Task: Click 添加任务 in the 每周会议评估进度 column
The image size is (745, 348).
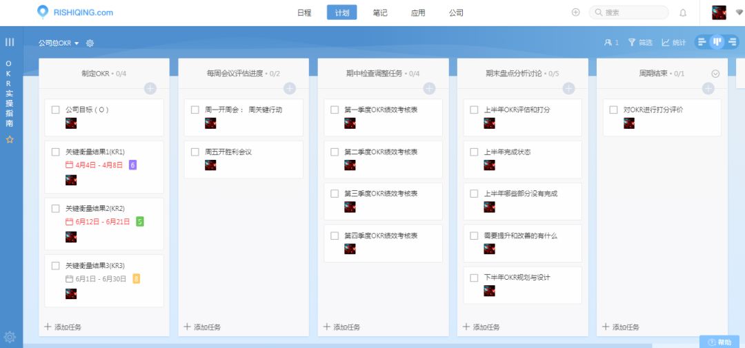Action: tap(202, 327)
